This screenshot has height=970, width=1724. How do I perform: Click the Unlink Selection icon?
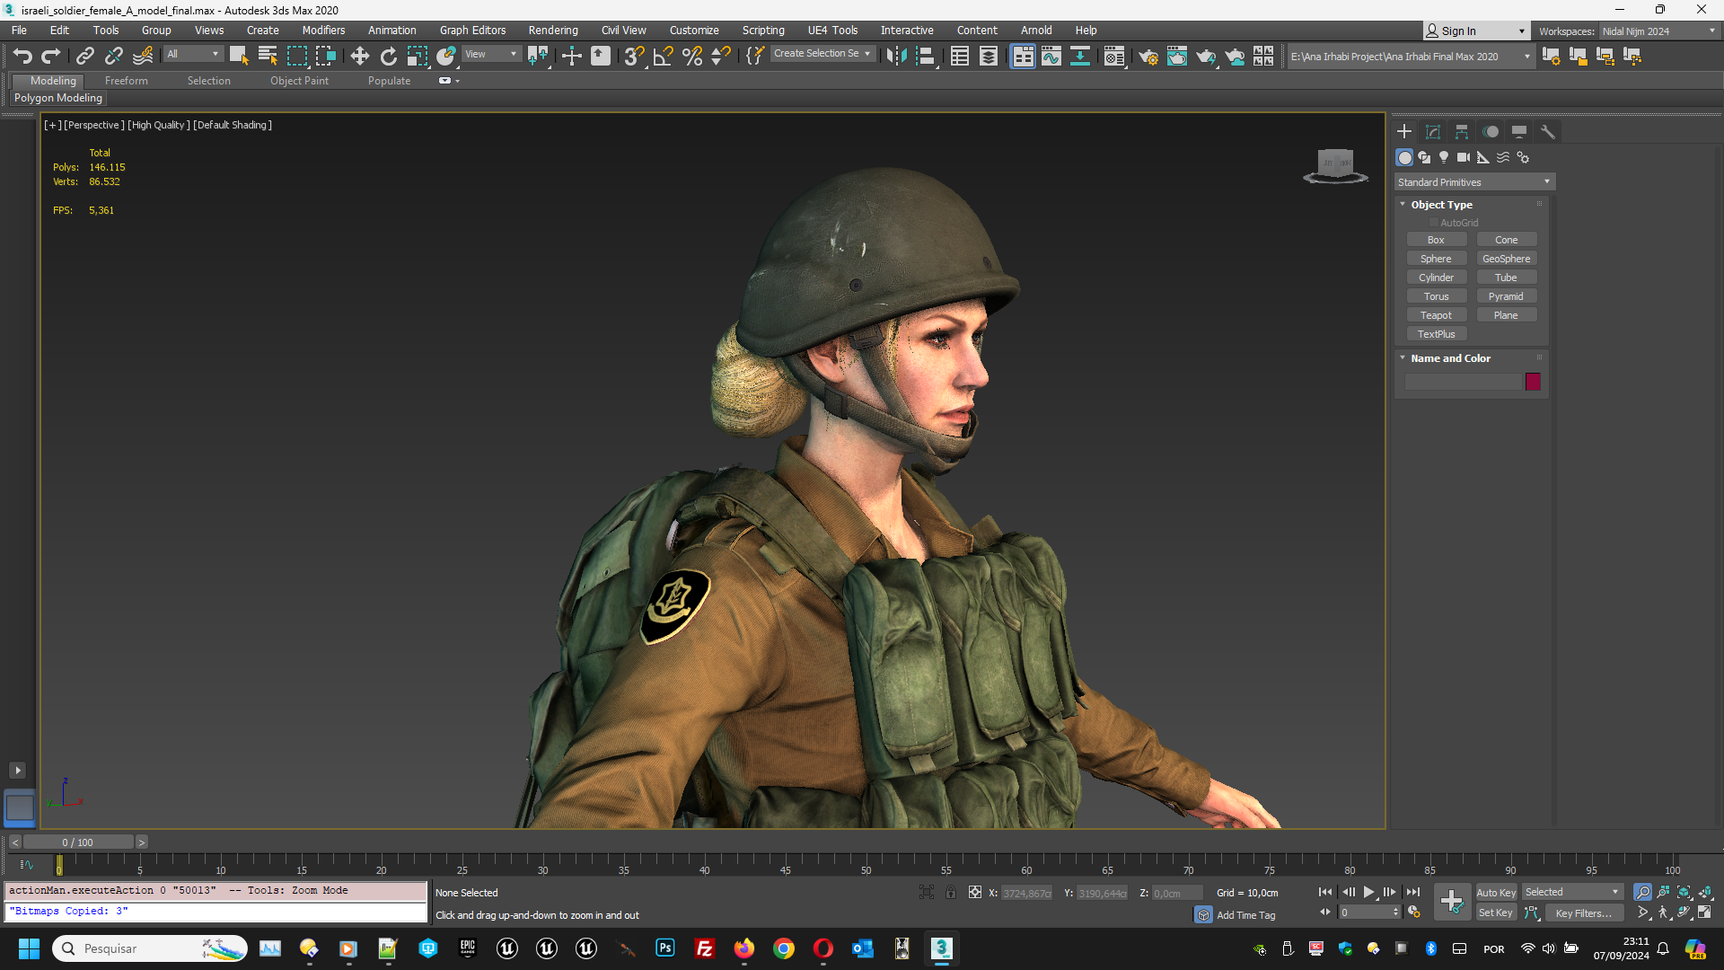pyautogui.click(x=113, y=56)
